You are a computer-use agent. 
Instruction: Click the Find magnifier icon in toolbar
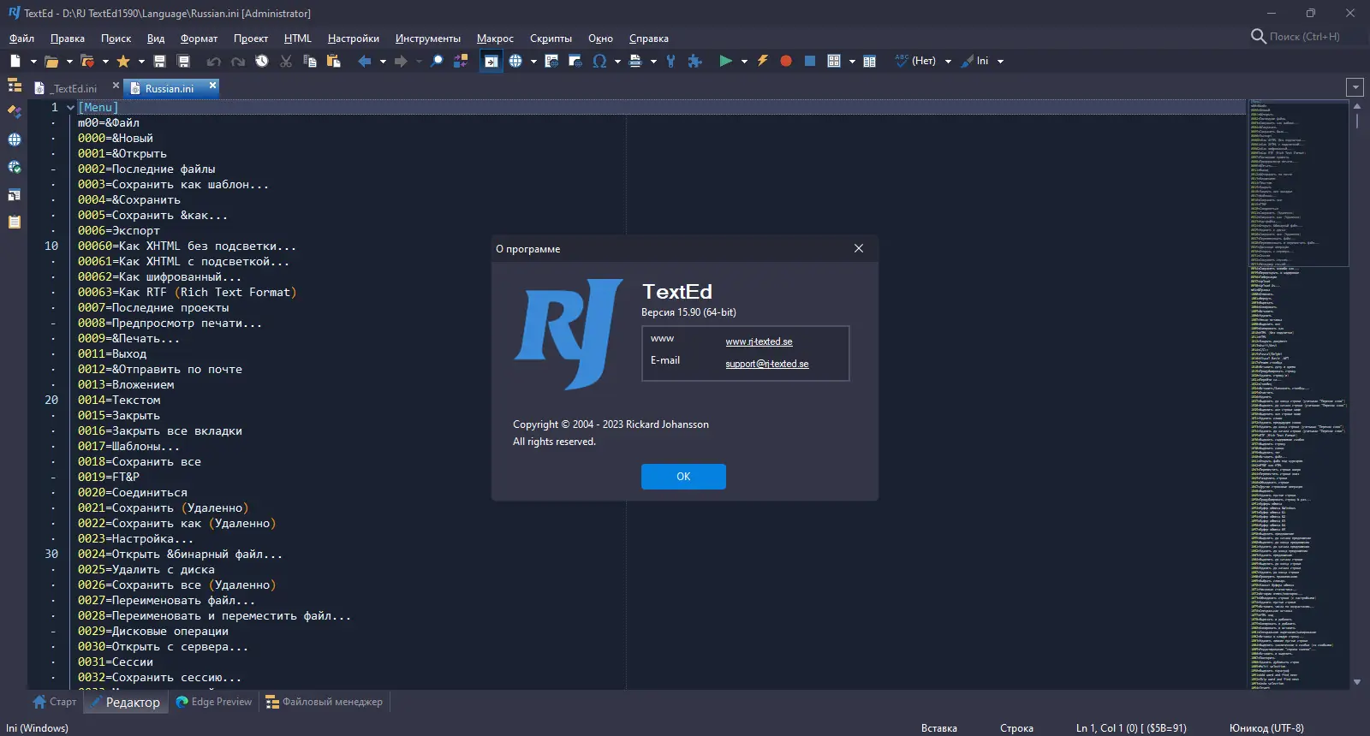[437, 61]
